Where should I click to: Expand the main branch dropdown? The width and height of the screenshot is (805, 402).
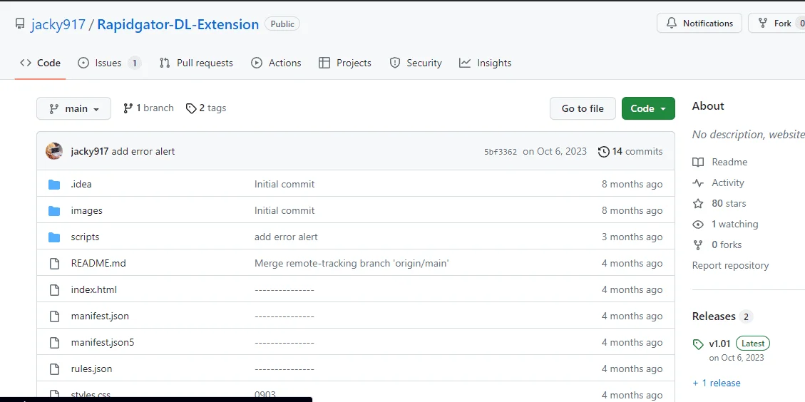pyautogui.click(x=74, y=108)
